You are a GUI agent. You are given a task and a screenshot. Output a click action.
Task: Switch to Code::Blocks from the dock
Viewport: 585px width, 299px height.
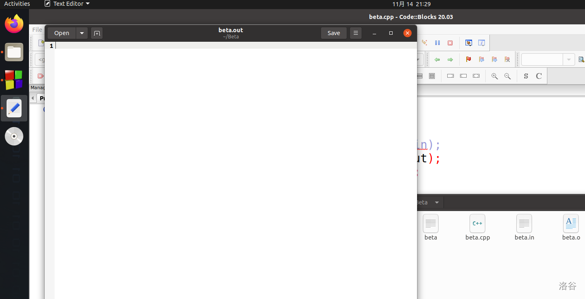14,80
